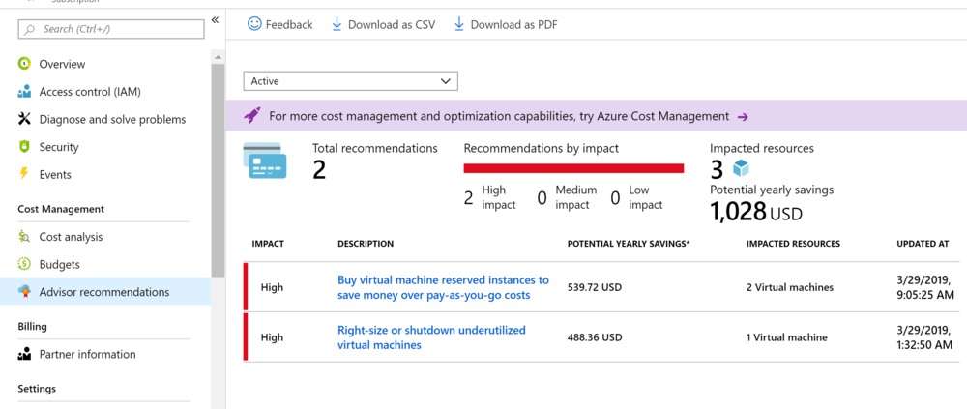
Task: Click the 488.36 USD savings value
Action: pos(595,337)
